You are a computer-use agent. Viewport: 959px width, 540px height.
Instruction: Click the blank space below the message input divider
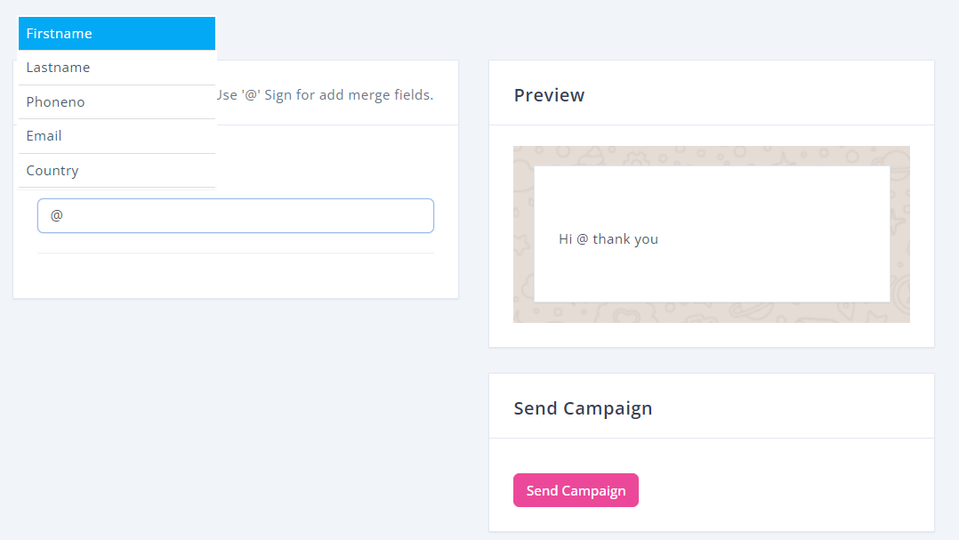(x=236, y=276)
